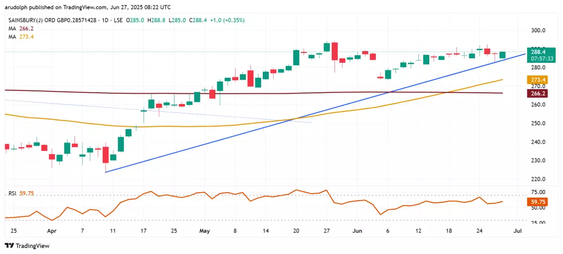Viewport: 563px width, 254px height.
Task: Click the orange 273.4 MA price tag
Action: click(x=538, y=80)
